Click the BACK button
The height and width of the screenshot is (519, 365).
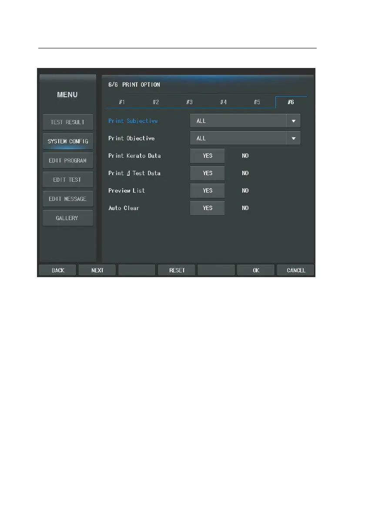point(58,270)
